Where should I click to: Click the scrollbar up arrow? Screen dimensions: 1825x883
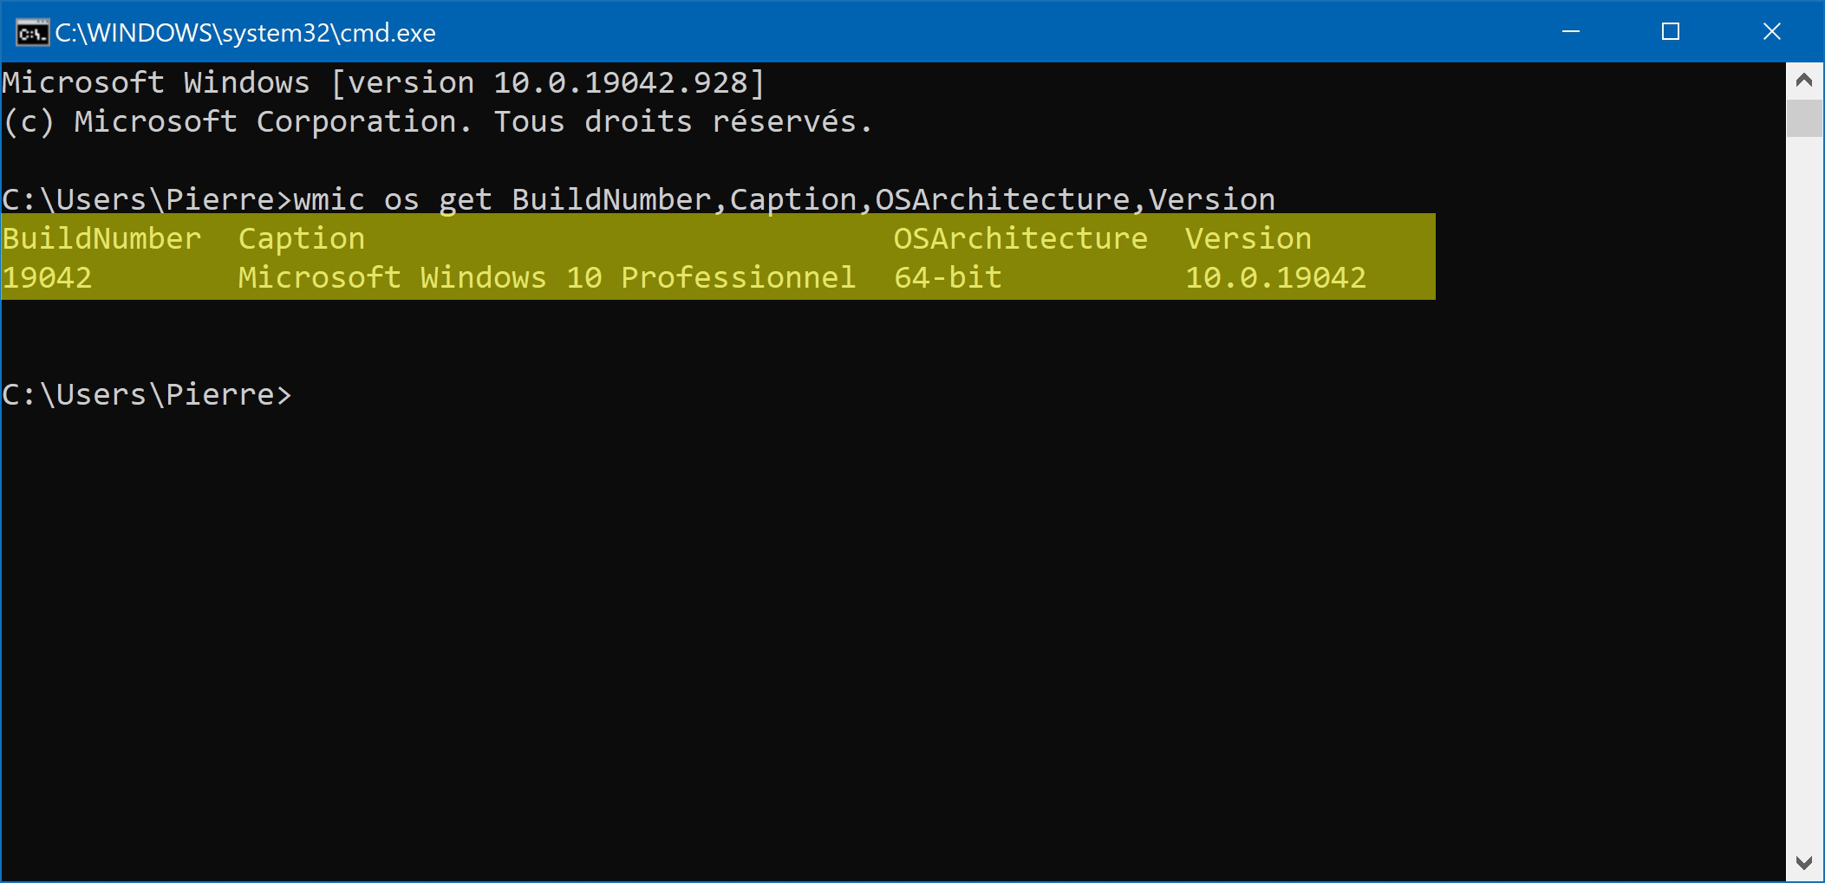click(1804, 81)
